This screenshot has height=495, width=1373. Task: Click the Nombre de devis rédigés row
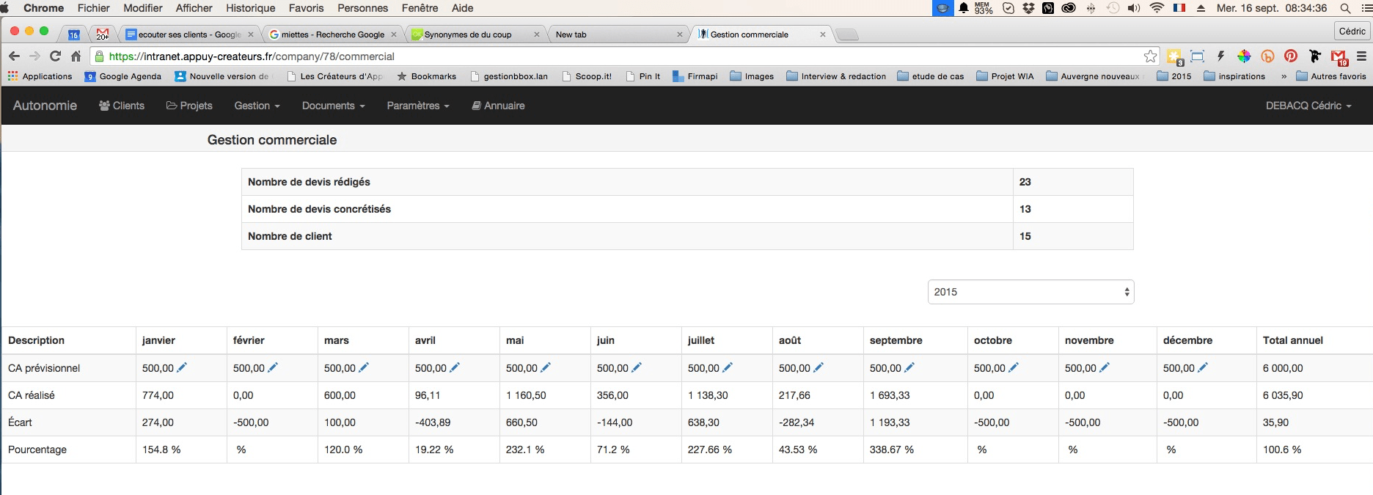687,182
